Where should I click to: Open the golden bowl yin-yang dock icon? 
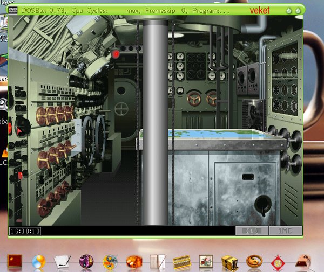pos(254,261)
